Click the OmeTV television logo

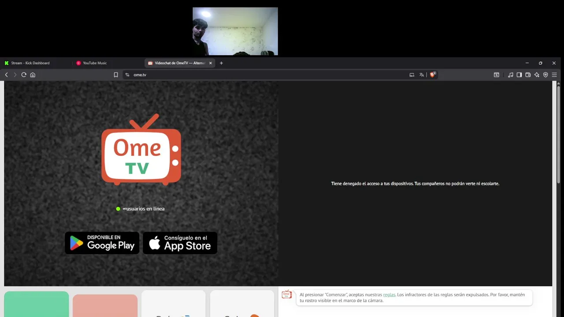(141, 149)
